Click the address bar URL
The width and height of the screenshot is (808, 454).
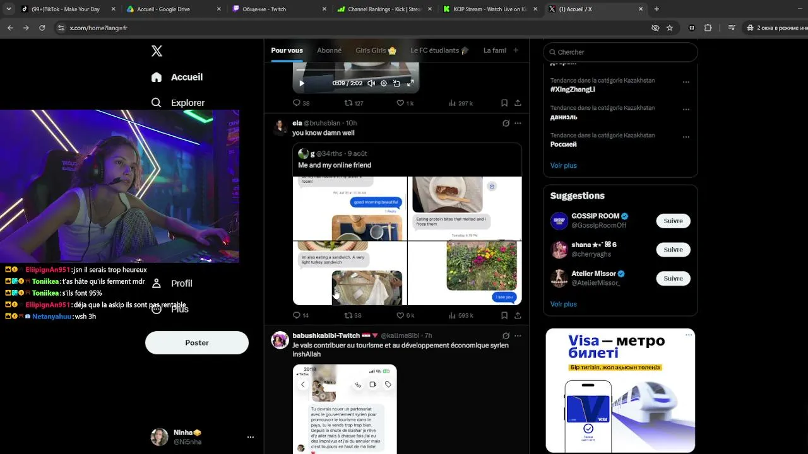point(98,28)
